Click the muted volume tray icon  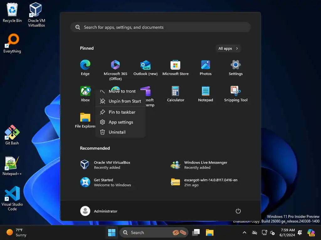tap(272, 232)
